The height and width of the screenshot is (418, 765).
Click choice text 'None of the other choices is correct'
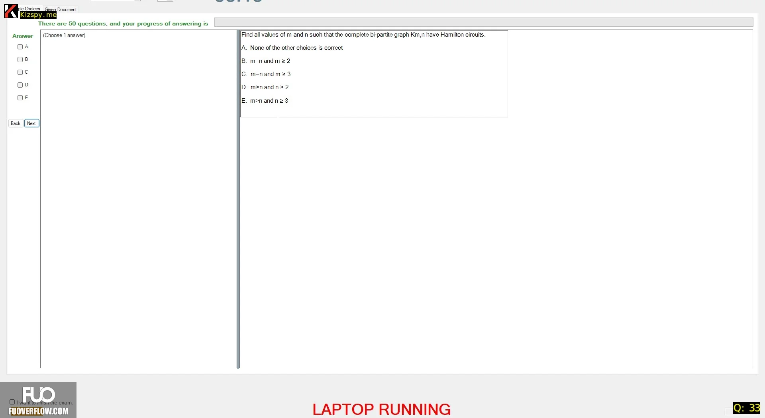[x=296, y=48]
